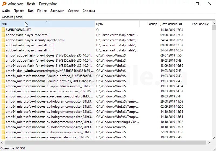Click date 10.10.2019 17:22
Screen dimensions: 216x151
172,122
